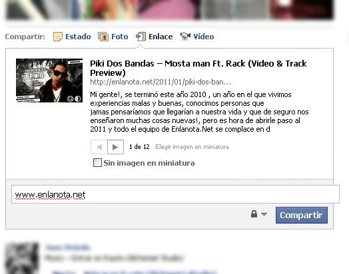Show previous thumbnail with left arrow

(x=99, y=147)
